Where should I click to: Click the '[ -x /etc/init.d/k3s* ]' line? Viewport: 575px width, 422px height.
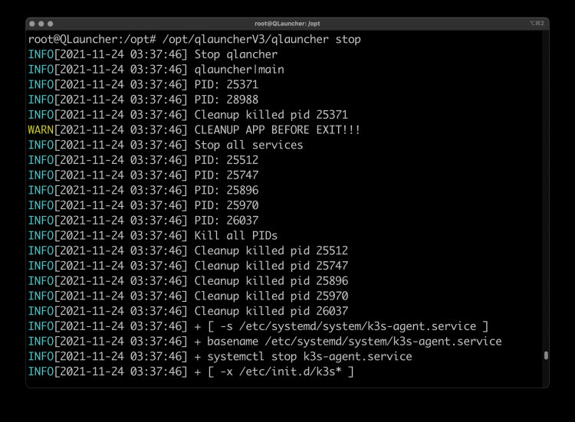coord(274,371)
